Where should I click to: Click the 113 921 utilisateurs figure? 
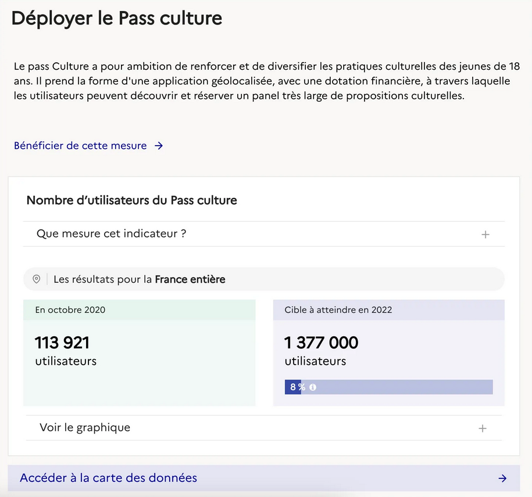click(66, 350)
